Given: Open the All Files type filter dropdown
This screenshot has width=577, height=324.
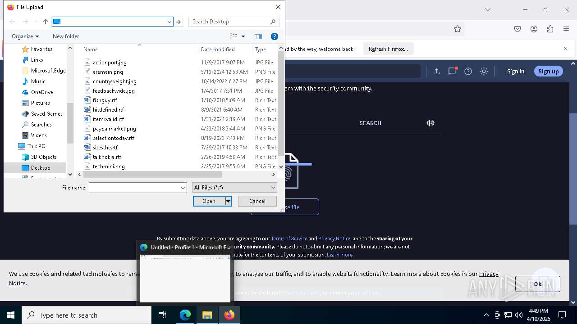Looking at the screenshot, I should 234,188.
